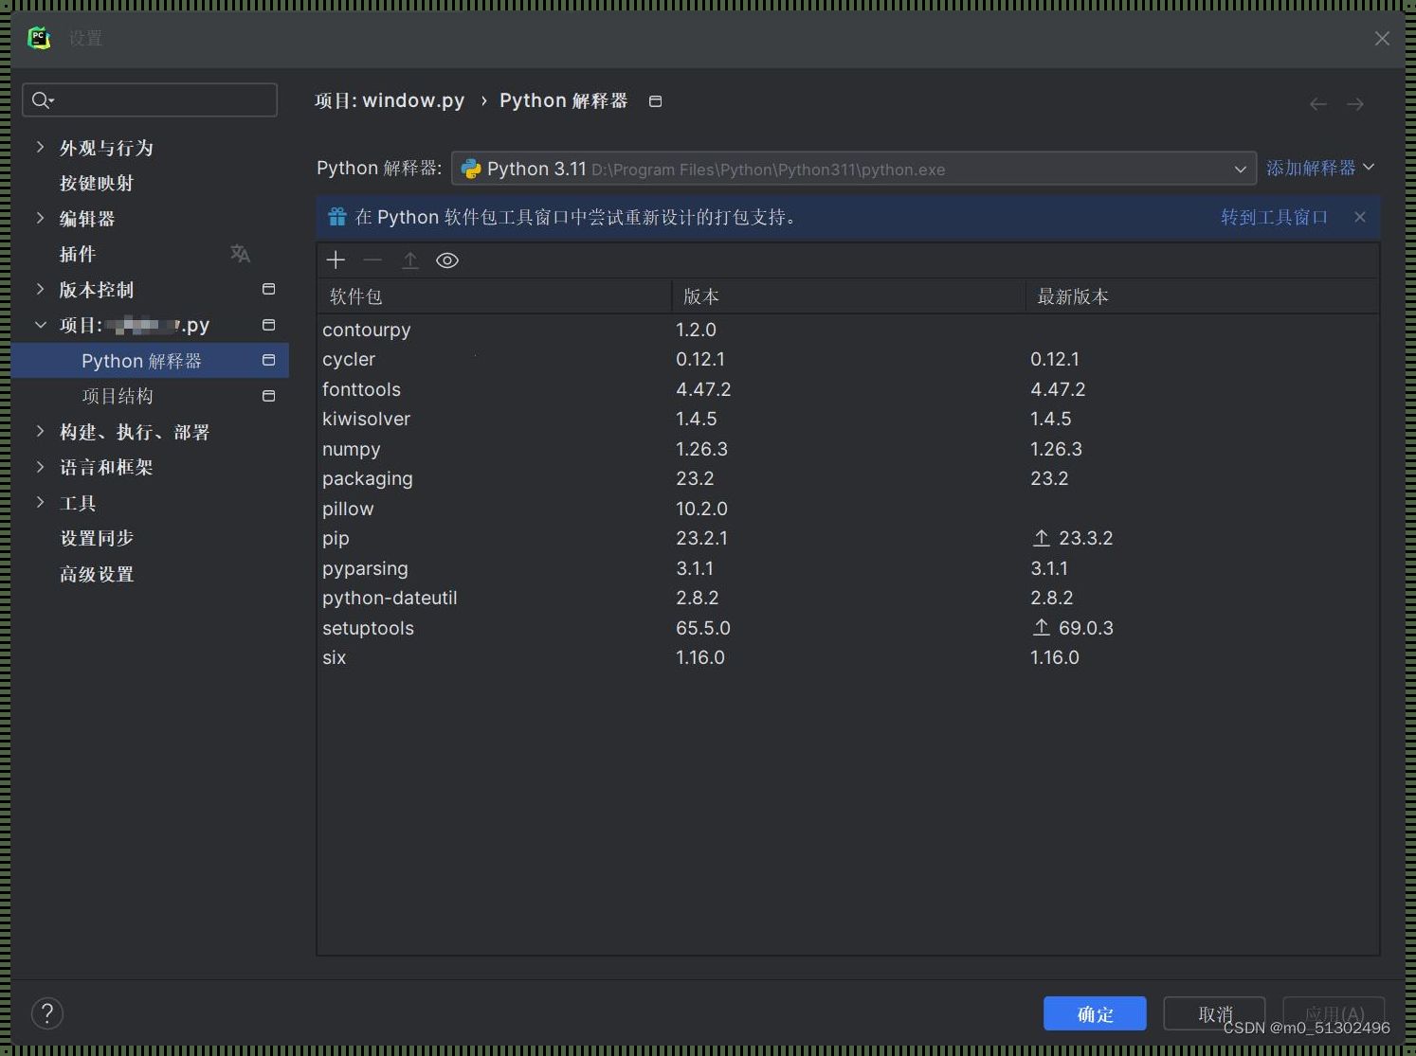This screenshot has height=1056, width=1416.
Task: Toggle show early releases eye icon
Action: (447, 260)
